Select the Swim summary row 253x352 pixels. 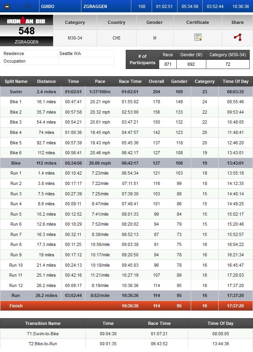(126, 92)
